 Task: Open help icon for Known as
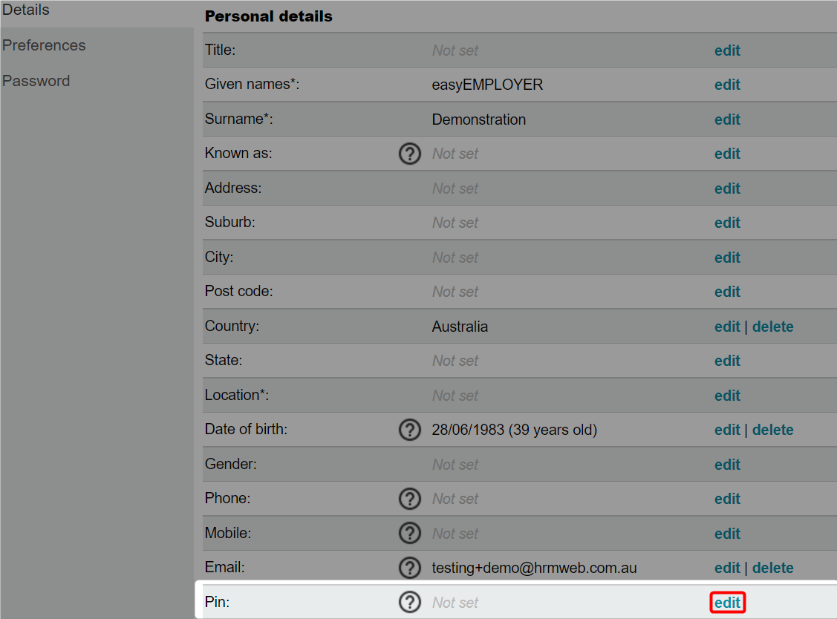pyautogui.click(x=410, y=154)
